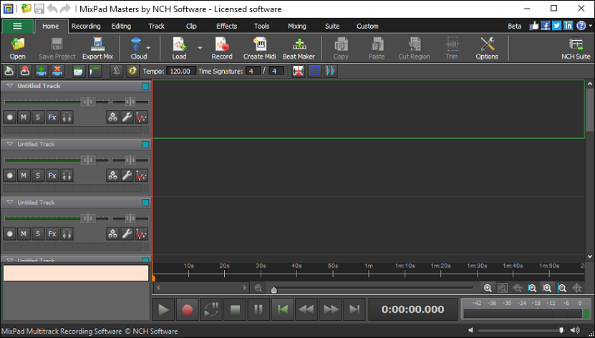The image size is (595, 338).
Task: Arm recording on the third track
Action: coord(10,234)
